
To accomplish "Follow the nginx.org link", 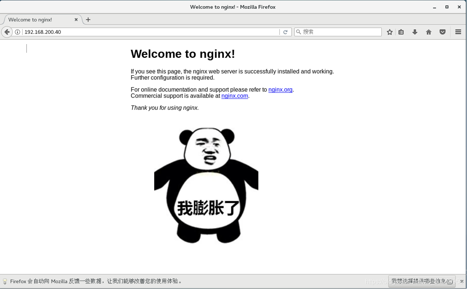I will [x=280, y=89].
